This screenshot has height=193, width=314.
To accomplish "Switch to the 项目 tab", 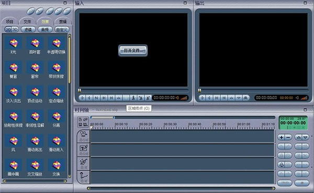I will pos(9,21).
